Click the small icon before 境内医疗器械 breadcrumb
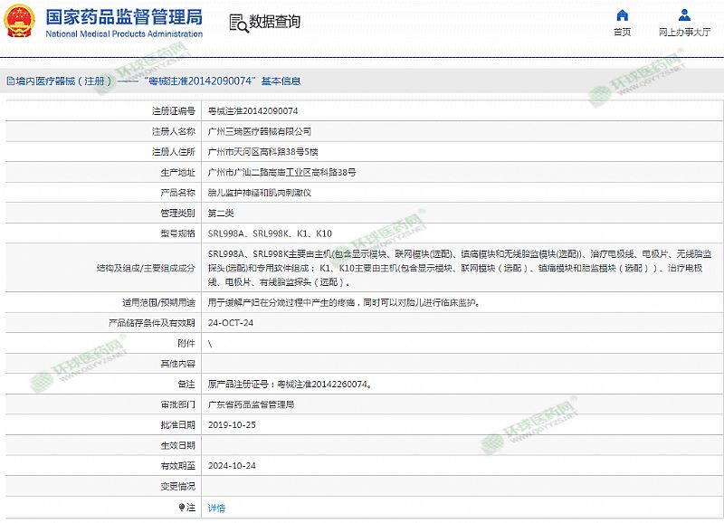The width and height of the screenshot is (724, 523). pos(9,81)
